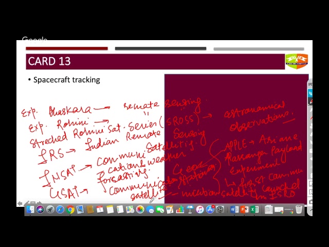
Task: Click the shield logo on slide
Action: tap(297, 61)
